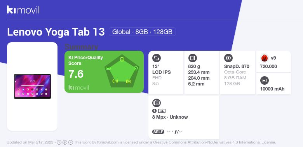The image size is (303, 147).
Task: Click the camera icon in specs
Action: (x=156, y=103)
